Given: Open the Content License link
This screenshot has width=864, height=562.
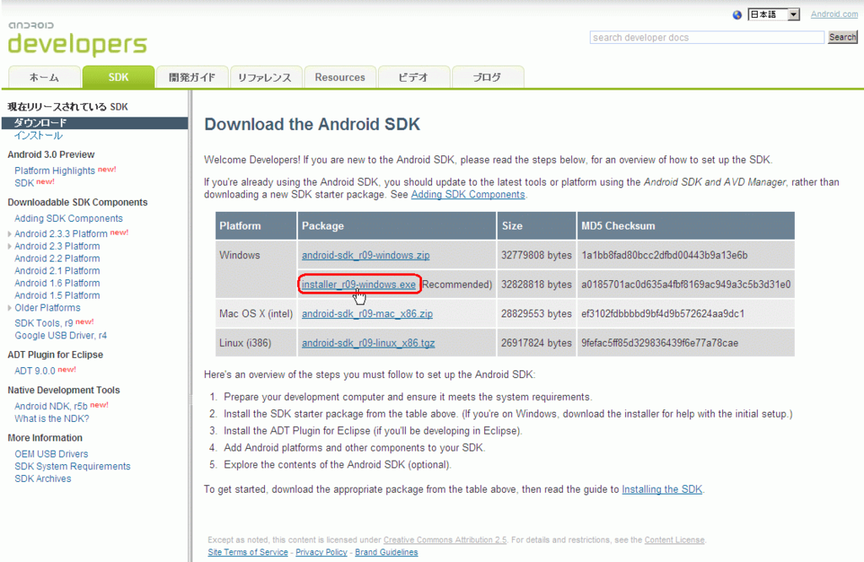Looking at the screenshot, I should coord(674,540).
